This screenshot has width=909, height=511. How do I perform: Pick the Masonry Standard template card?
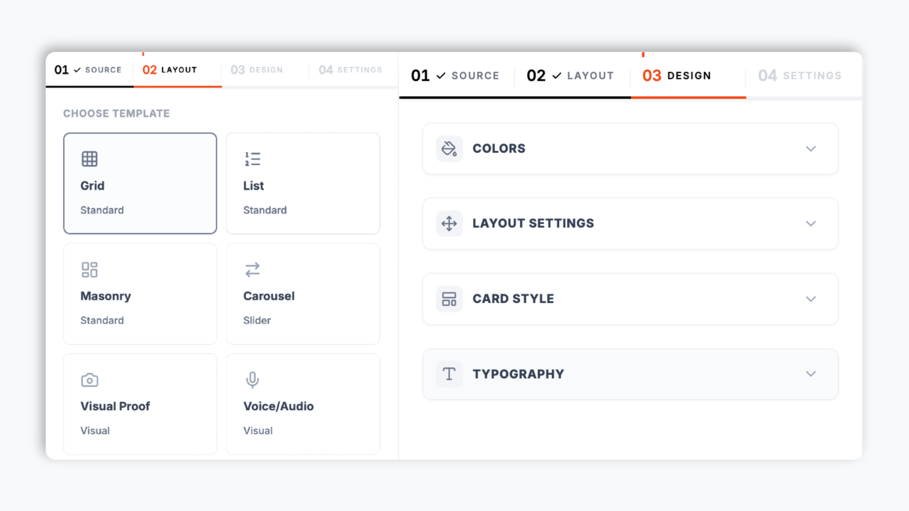click(x=140, y=294)
